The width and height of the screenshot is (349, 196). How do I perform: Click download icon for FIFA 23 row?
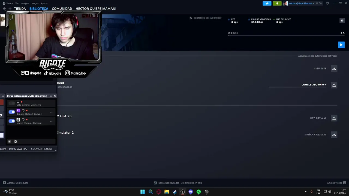coord(334,118)
